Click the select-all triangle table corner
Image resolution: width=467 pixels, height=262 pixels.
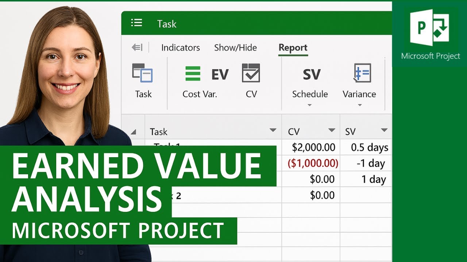tap(133, 132)
